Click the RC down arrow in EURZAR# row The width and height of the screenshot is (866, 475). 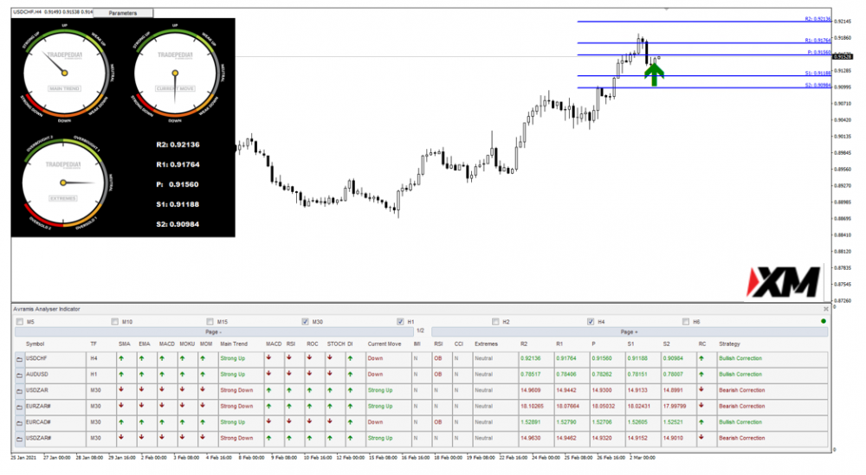coord(701,406)
